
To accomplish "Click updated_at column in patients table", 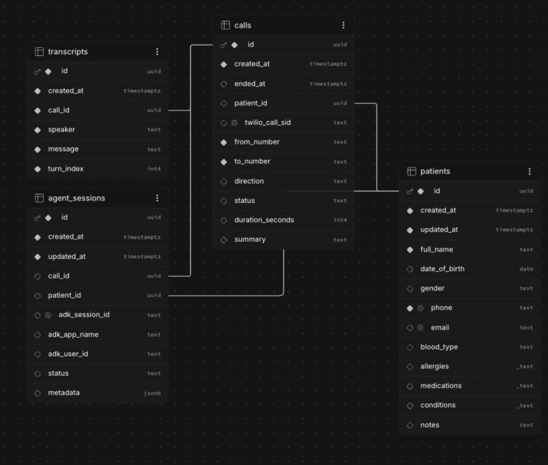I will coord(470,230).
